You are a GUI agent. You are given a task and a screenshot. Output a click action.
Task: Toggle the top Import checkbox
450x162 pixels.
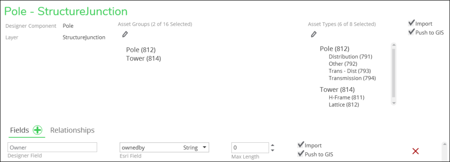(411, 23)
